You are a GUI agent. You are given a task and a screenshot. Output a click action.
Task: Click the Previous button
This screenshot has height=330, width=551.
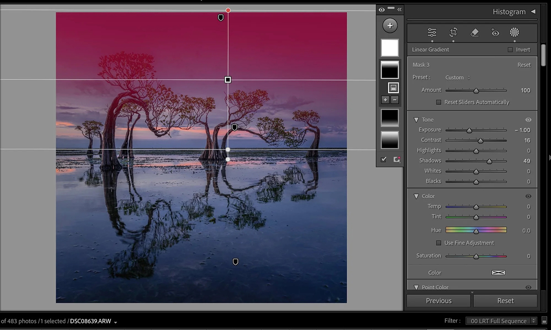pos(439,301)
